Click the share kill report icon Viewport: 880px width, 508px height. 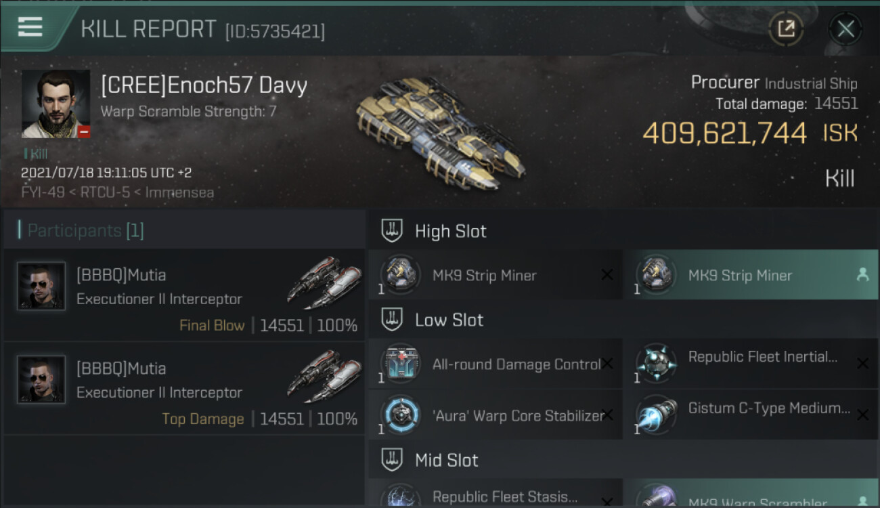pos(786,28)
